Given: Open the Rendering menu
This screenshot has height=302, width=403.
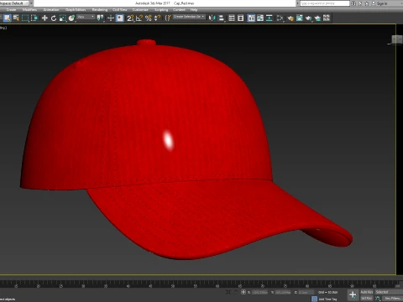Looking at the screenshot, I should coord(100,9).
